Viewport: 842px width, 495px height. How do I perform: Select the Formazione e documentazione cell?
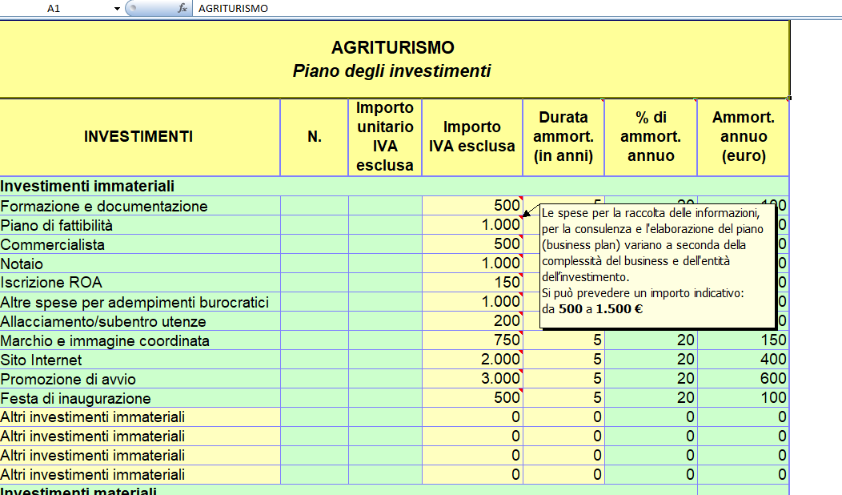point(139,206)
